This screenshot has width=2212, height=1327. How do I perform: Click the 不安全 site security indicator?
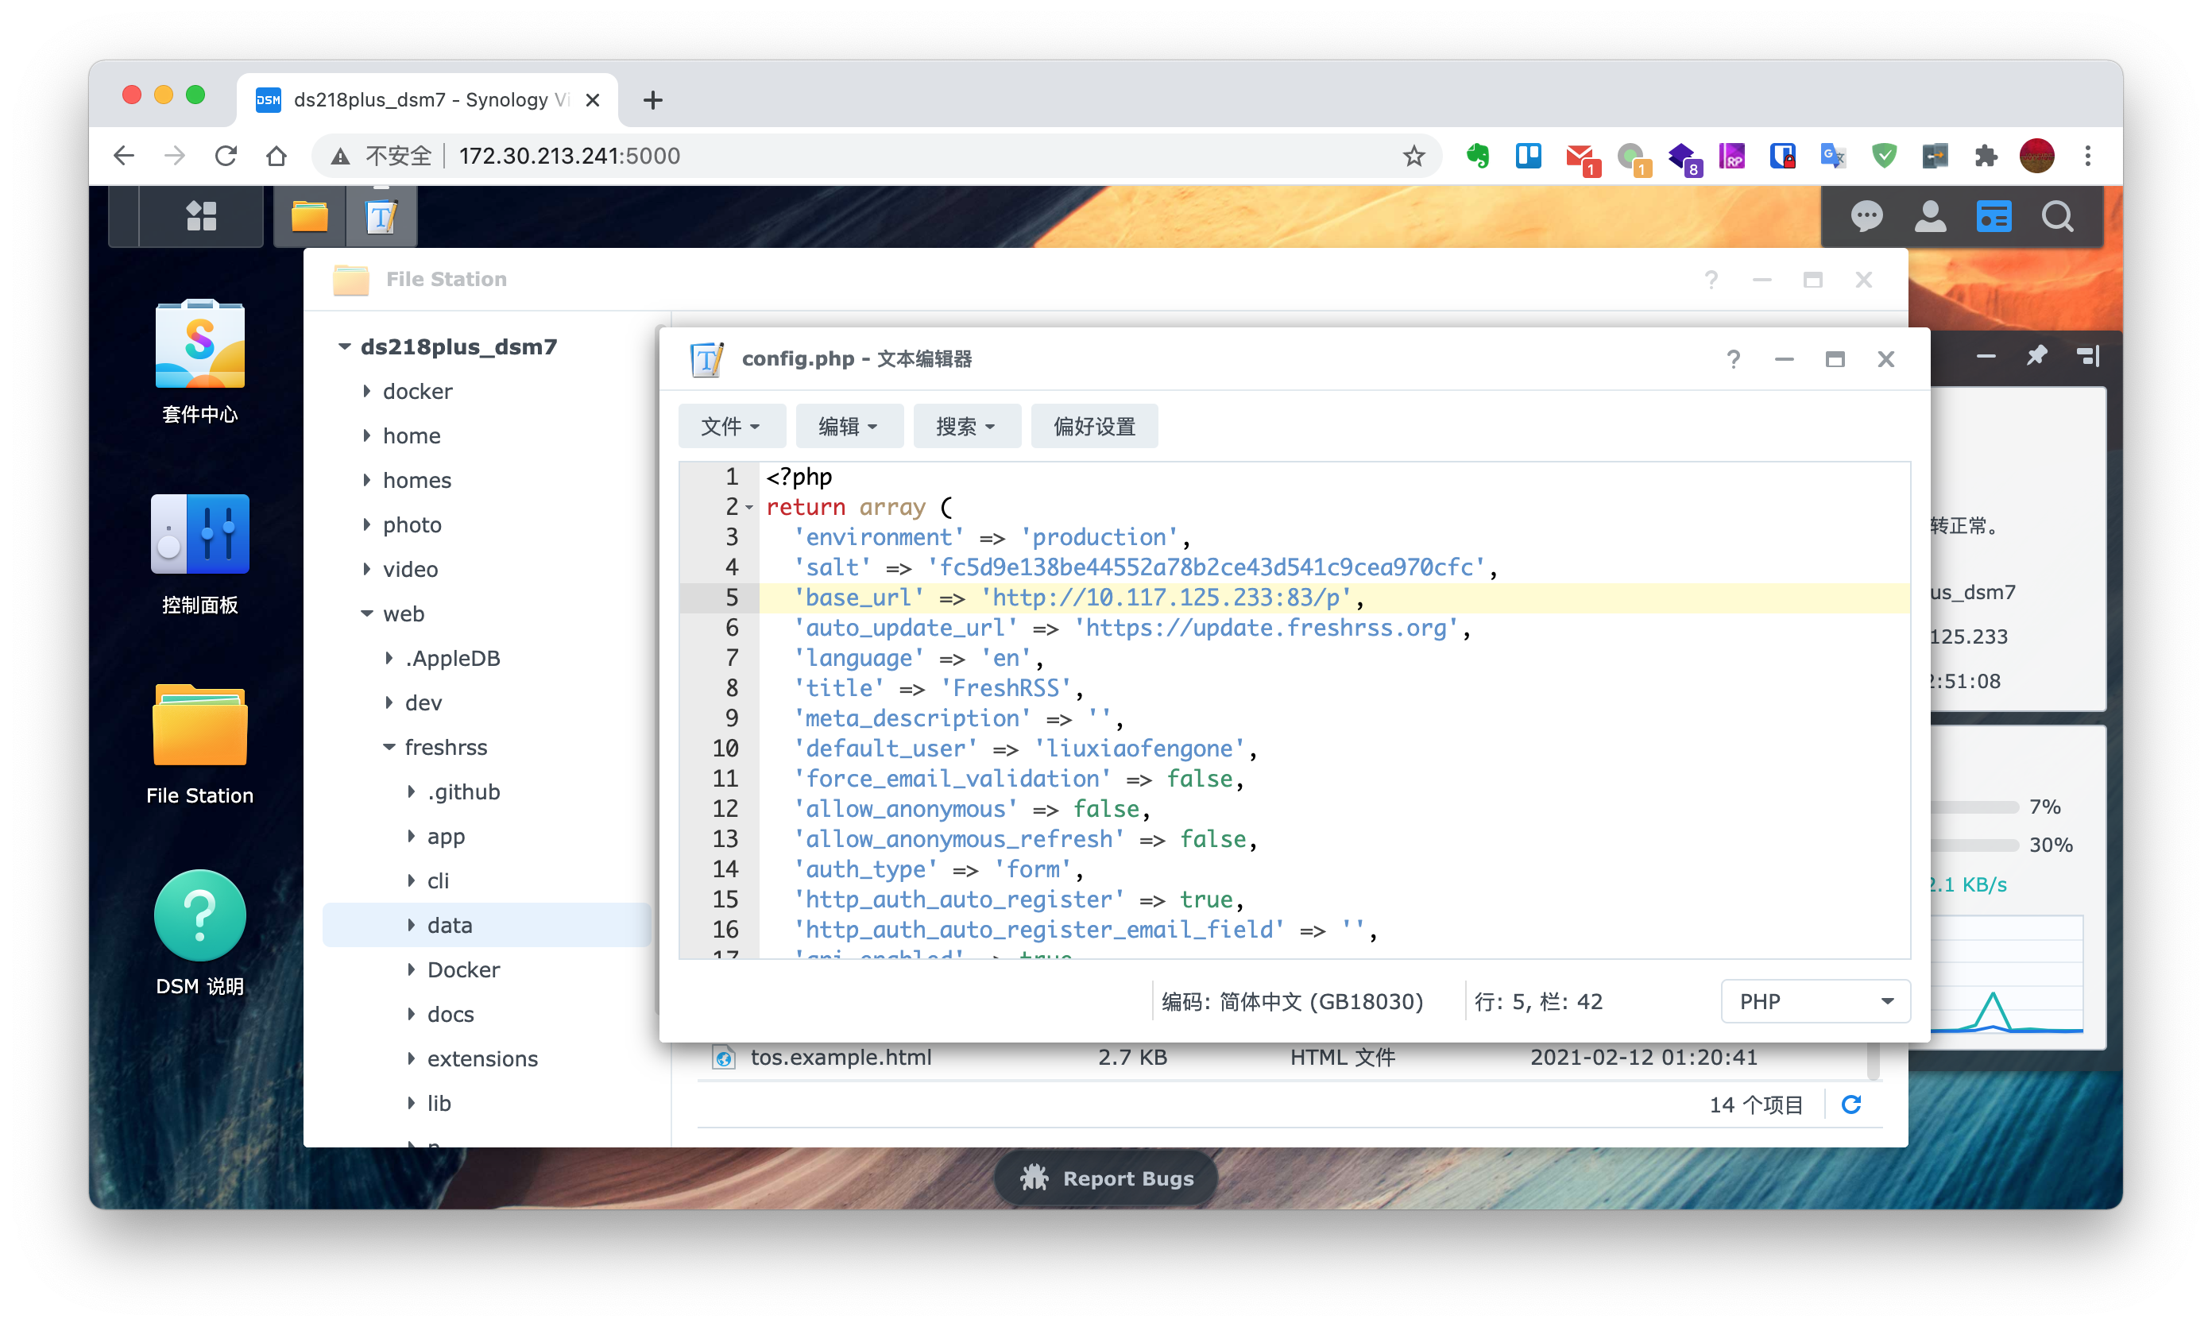381,156
